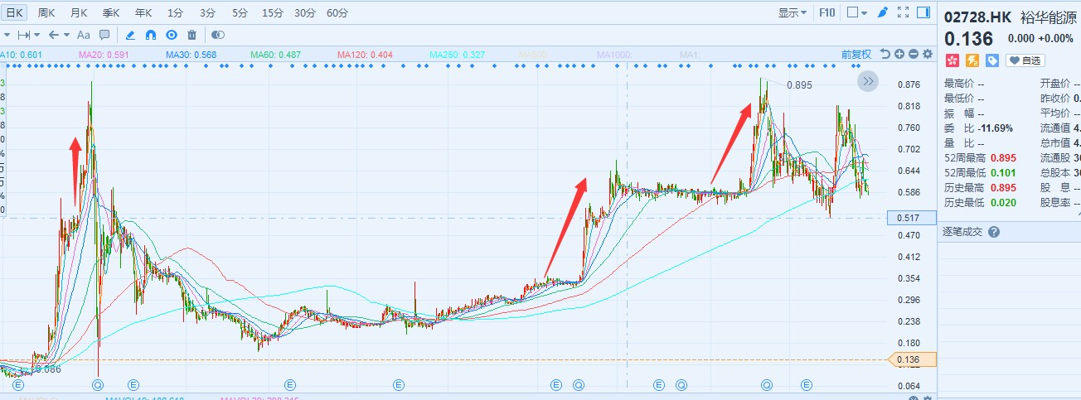The image size is (1081, 400).
Task: Switch to 年K yearly chart
Action: click(x=143, y=12)
